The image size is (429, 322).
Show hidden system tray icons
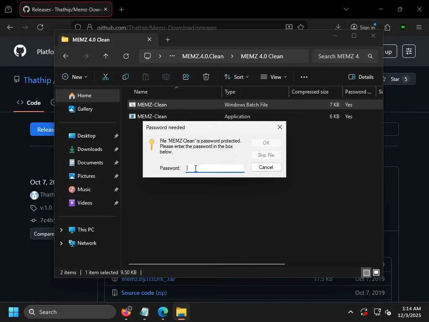coord(351,312)
